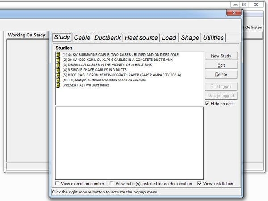Open the Shape tab

coord(190,38)
